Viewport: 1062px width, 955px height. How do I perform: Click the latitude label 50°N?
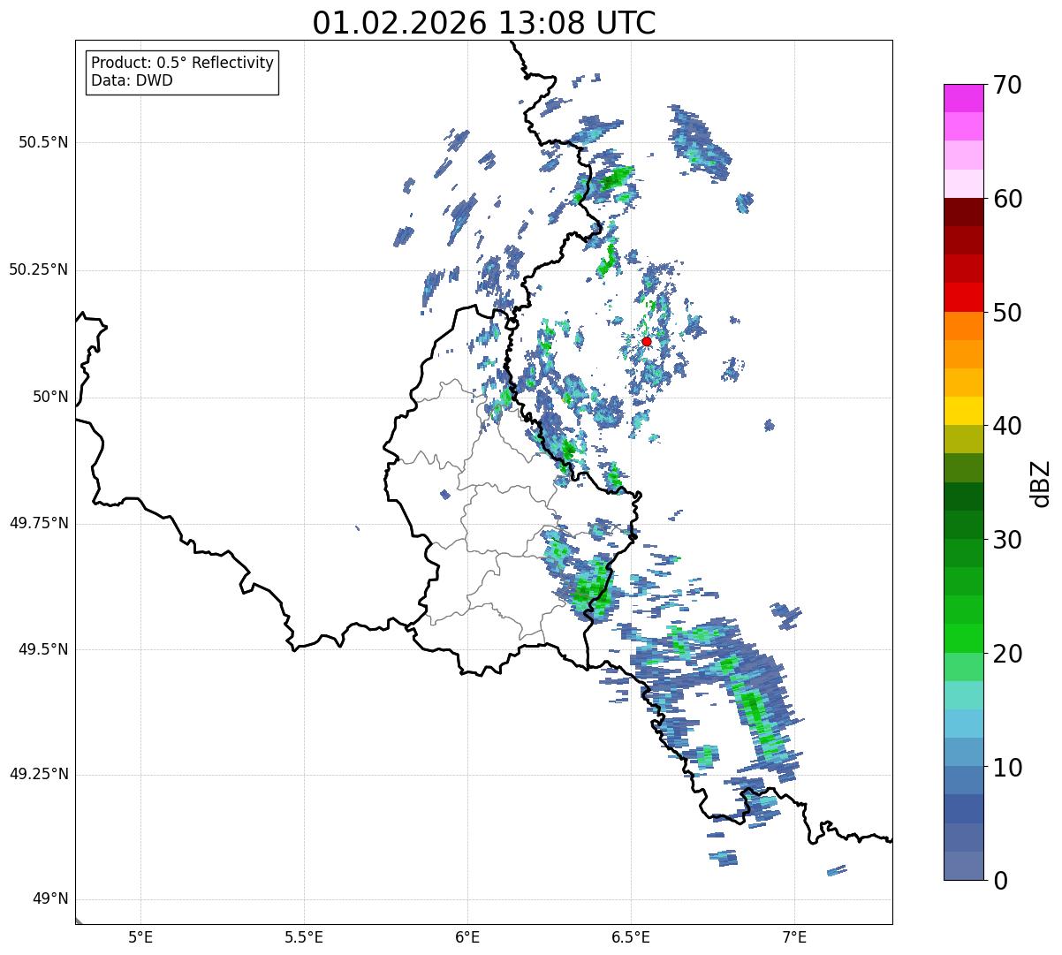50,398
